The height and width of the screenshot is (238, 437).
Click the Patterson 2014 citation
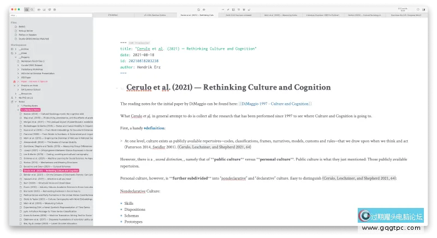tap(138, 147)
